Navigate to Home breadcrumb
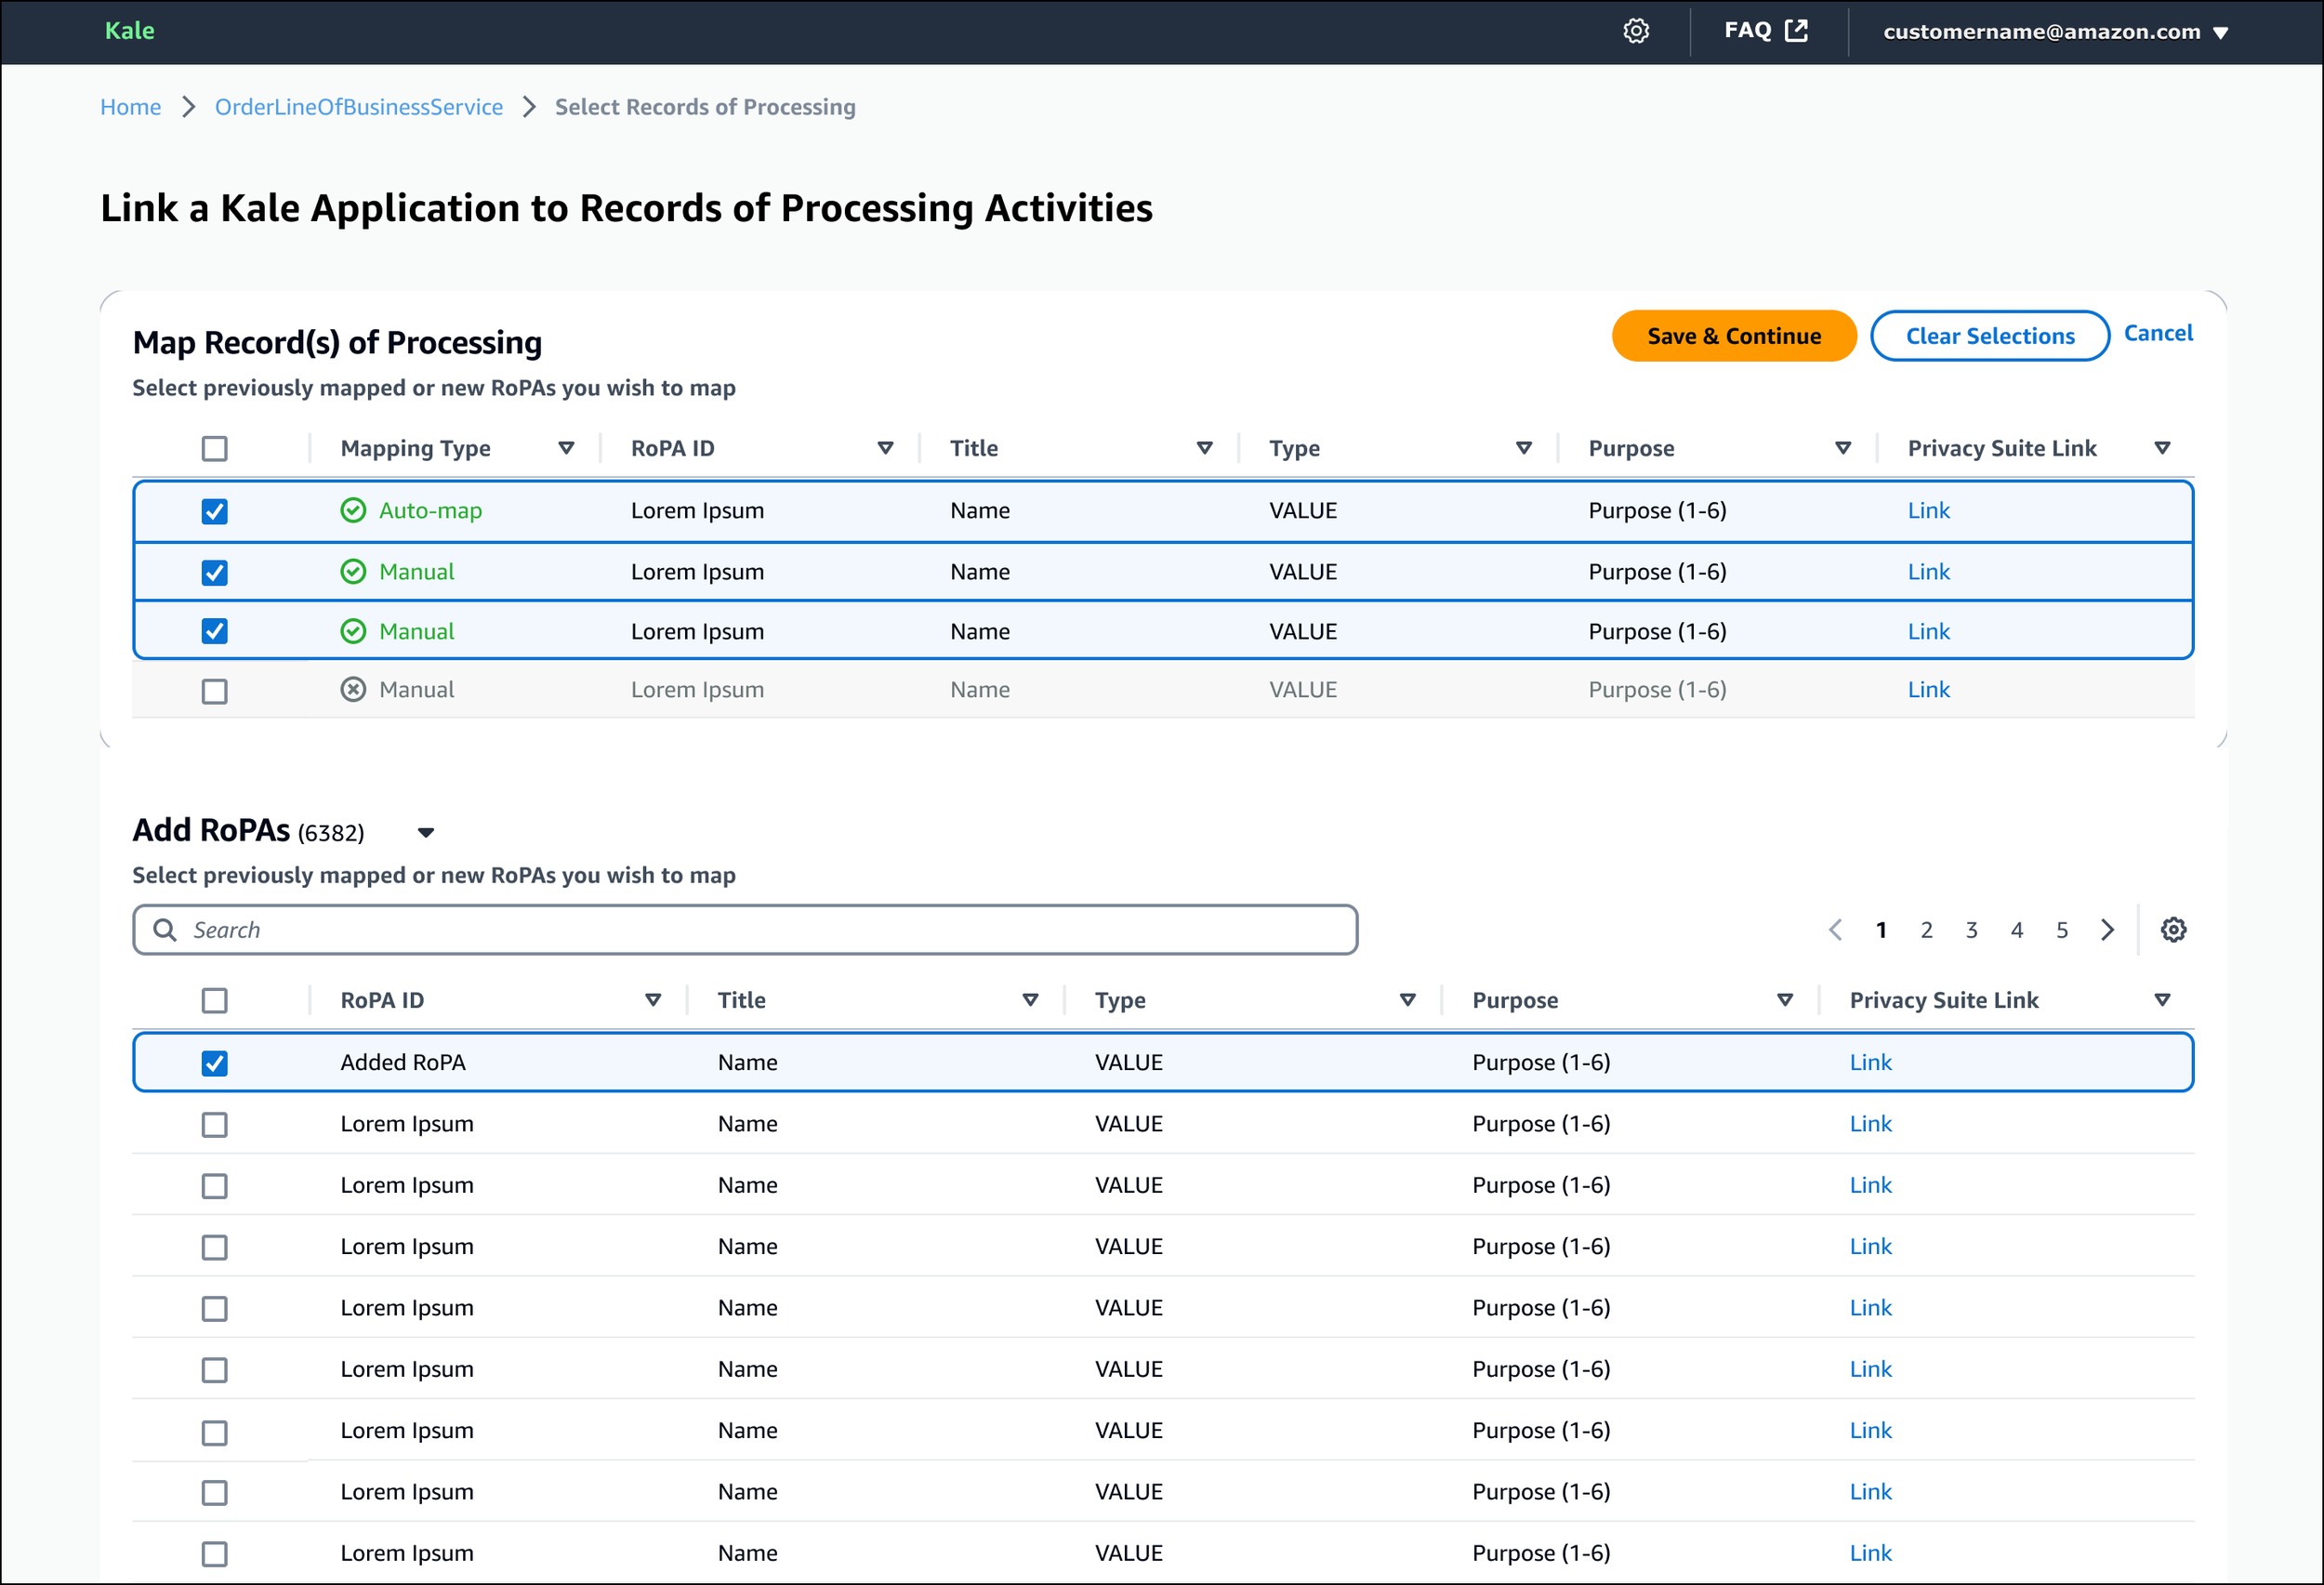 tap(130, 107)
